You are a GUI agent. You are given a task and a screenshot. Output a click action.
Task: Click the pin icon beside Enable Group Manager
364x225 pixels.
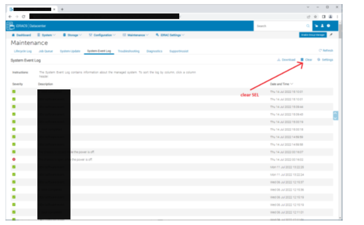(331, 35)
